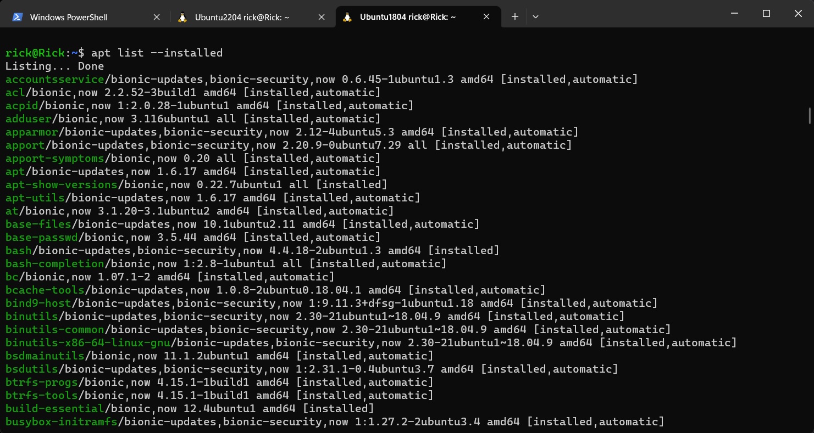Screen dimensions: 814x433
Task: Click the 'bsdutils' package name
Action: point(32,369)
